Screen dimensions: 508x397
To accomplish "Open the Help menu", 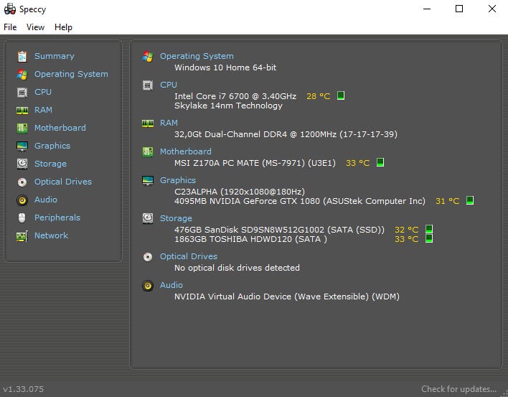I will tap(63, 27).
